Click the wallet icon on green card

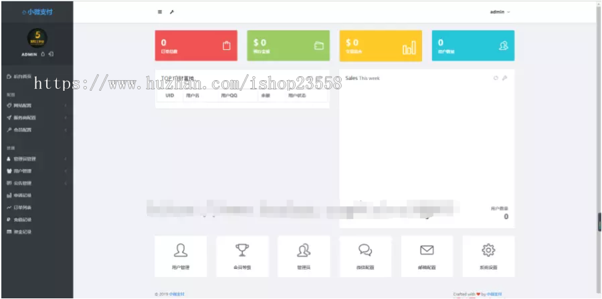click(318, 45)
